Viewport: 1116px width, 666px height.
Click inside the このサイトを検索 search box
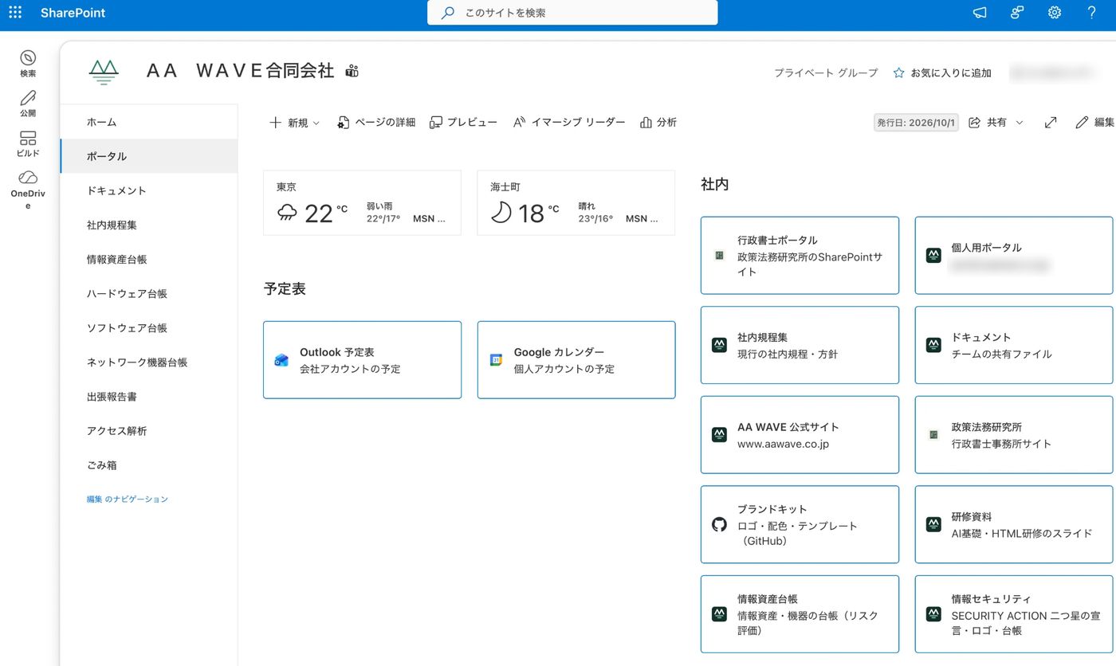click(x=572, y=13)
